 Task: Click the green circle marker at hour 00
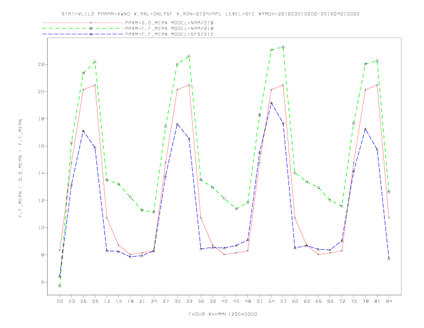tap(60, 286)
